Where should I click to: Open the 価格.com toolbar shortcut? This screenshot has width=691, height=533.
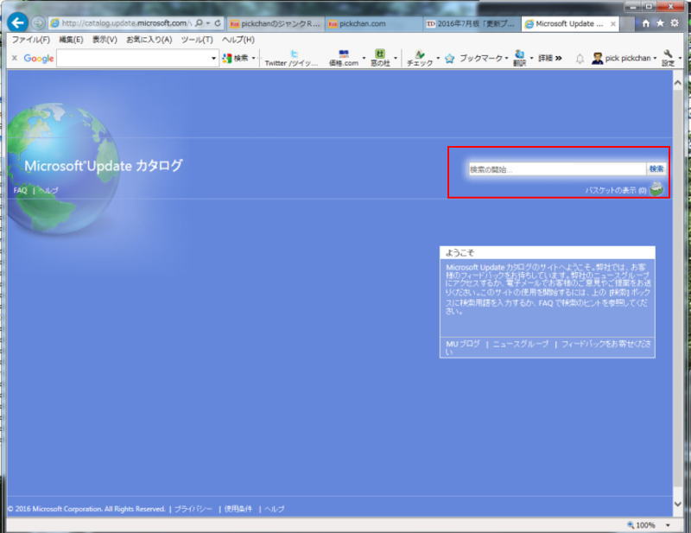pos(344,58)
